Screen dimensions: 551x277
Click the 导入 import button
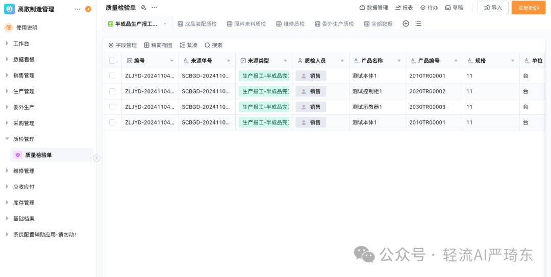coord(493,8)
